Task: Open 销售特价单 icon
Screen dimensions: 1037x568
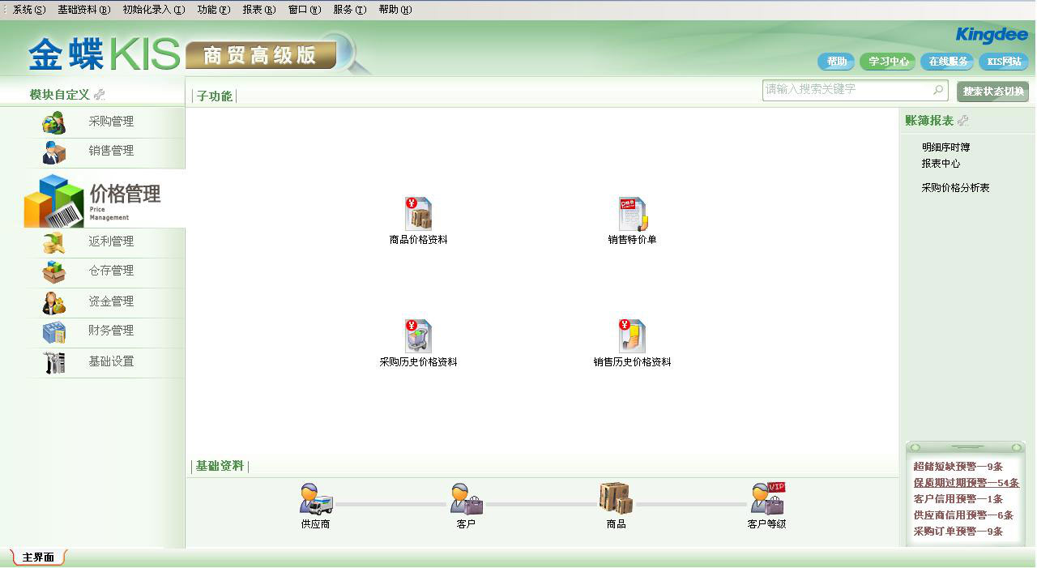Action: point(632,214)
